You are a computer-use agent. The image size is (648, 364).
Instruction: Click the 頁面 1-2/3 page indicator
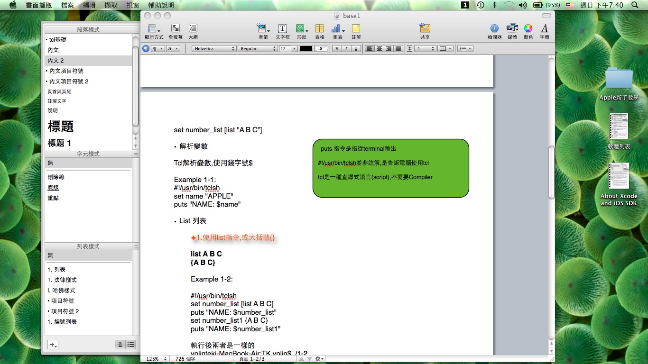point(252,359)
